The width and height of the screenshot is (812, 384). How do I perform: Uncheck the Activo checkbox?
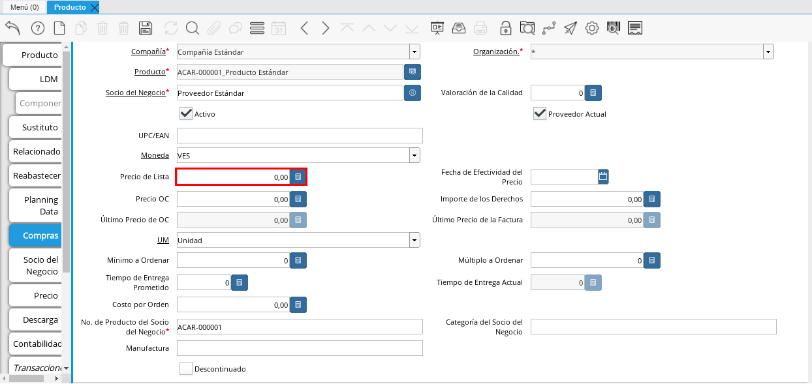pos(186,113)
